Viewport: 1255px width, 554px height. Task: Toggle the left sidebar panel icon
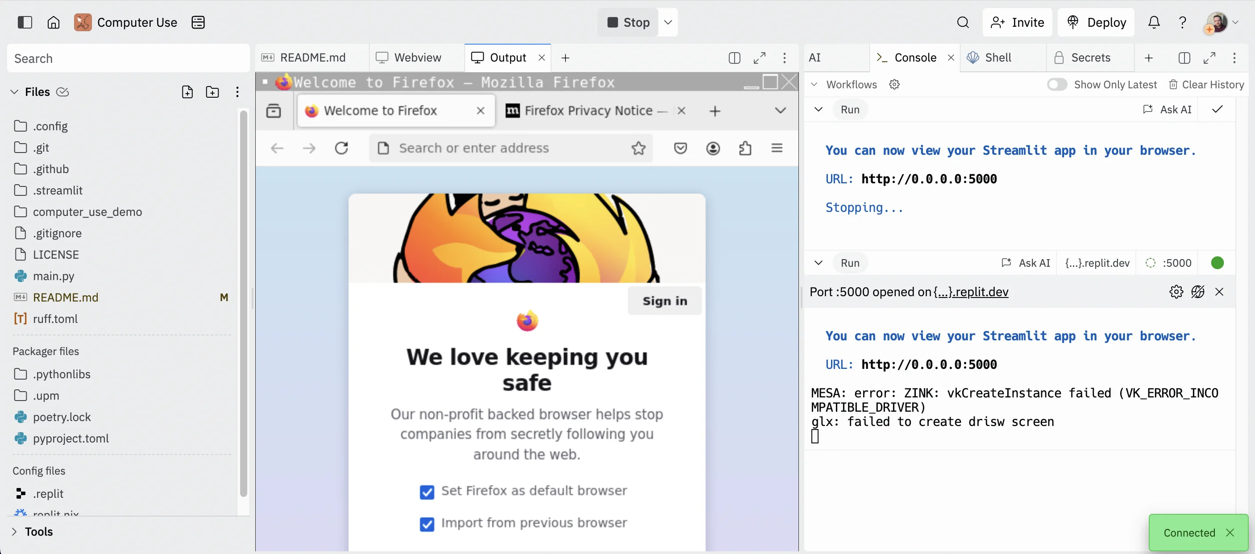click(25, 22)
